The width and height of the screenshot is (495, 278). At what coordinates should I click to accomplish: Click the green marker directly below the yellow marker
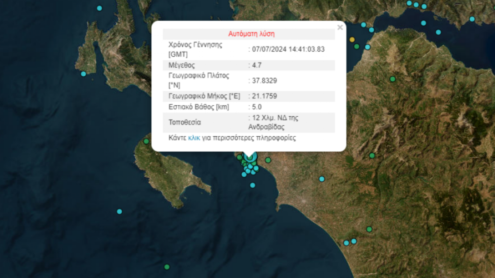point(357,47)
